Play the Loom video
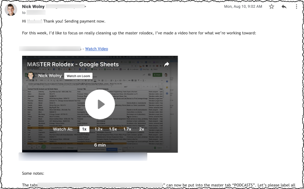304x189 pixels. (x=100, y=104)
